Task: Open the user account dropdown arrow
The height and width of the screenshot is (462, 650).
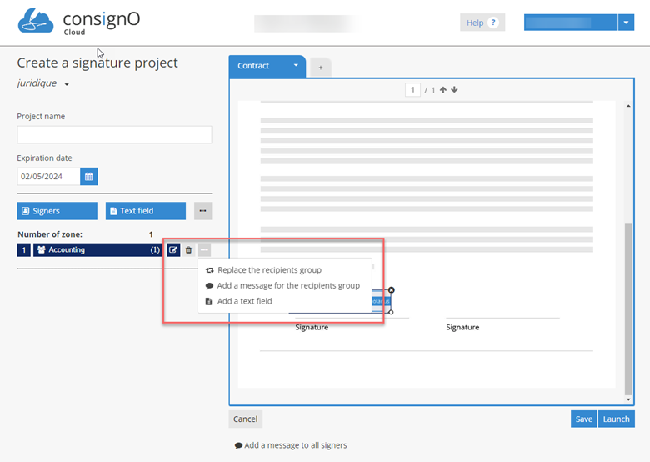Action: pos(627,23)
